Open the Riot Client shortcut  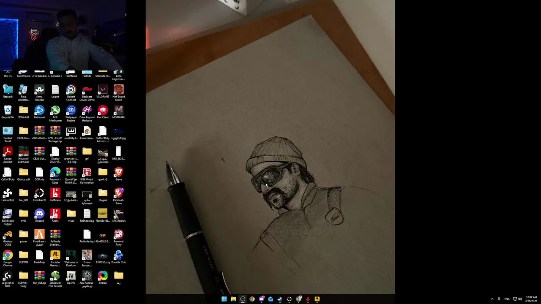point(103,112)
